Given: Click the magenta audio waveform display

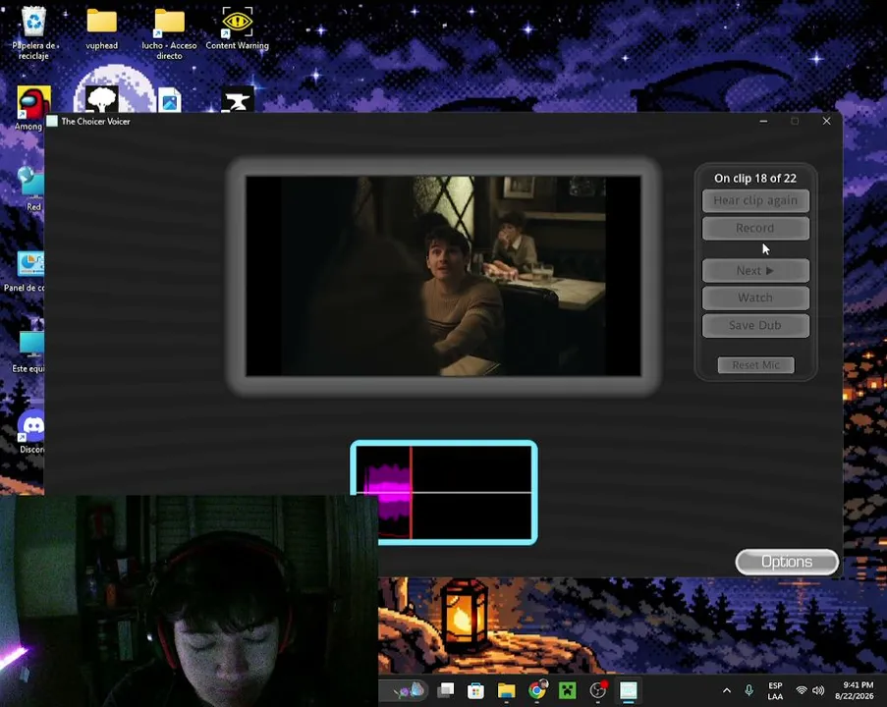Looking at the screenshot, I should pyautogui.click(x=444, y=493).
